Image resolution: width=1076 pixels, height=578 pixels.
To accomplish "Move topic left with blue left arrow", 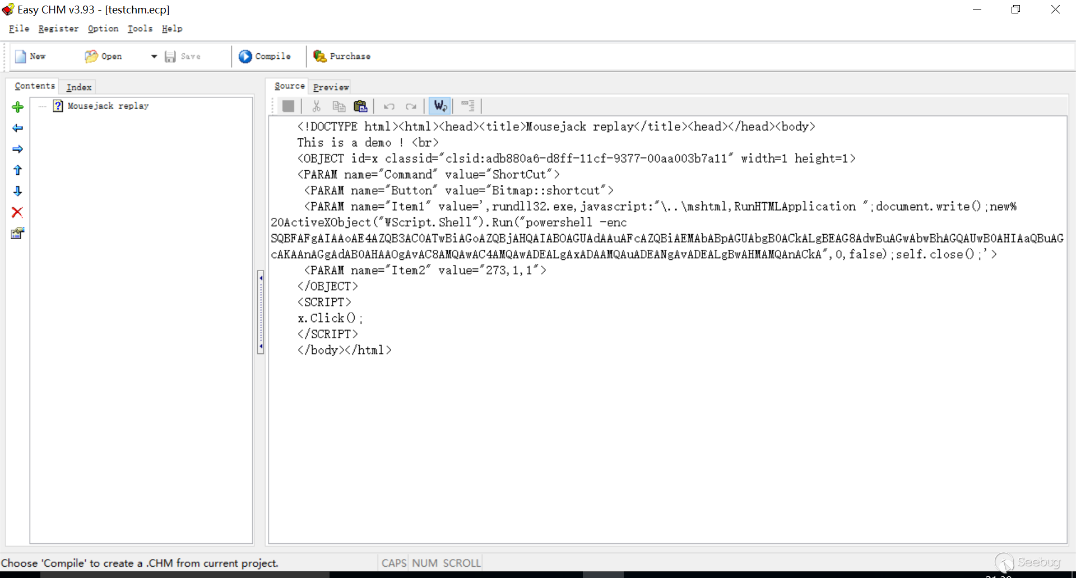I will [x=18, y=128].
